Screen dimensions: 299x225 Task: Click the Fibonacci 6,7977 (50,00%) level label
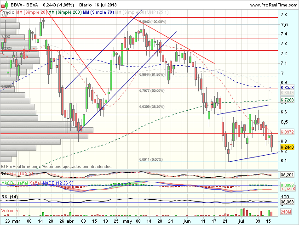point(152,91)
